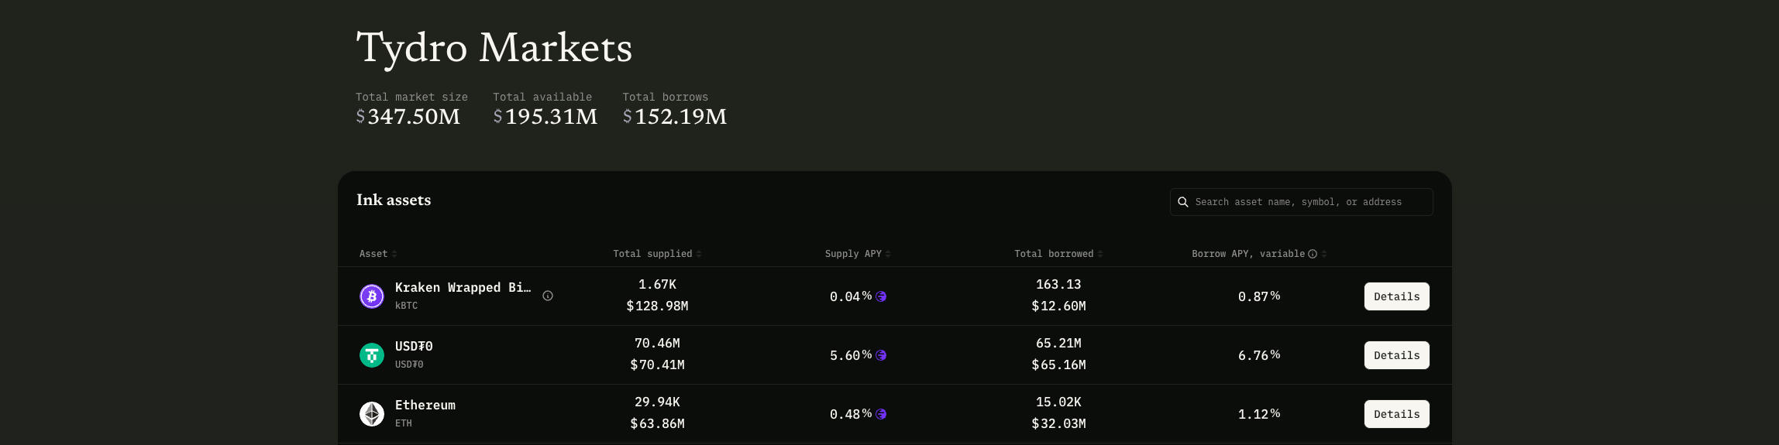Click incentive icon beside 5.60% supply APY

pyautogui.click(x=881, y=355)
